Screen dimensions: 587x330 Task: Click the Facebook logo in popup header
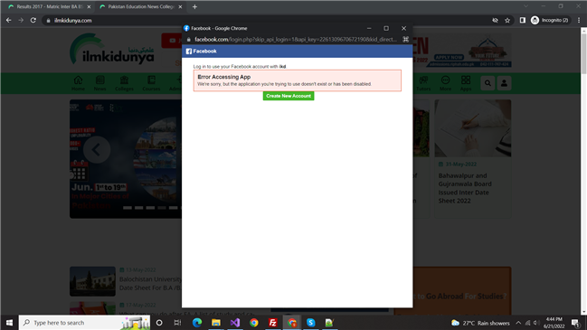tap(189, 52)
